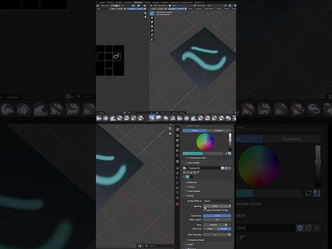332x249 pixels.
Task: Toggle unified color for all brushes
Action: click(229, 154)
